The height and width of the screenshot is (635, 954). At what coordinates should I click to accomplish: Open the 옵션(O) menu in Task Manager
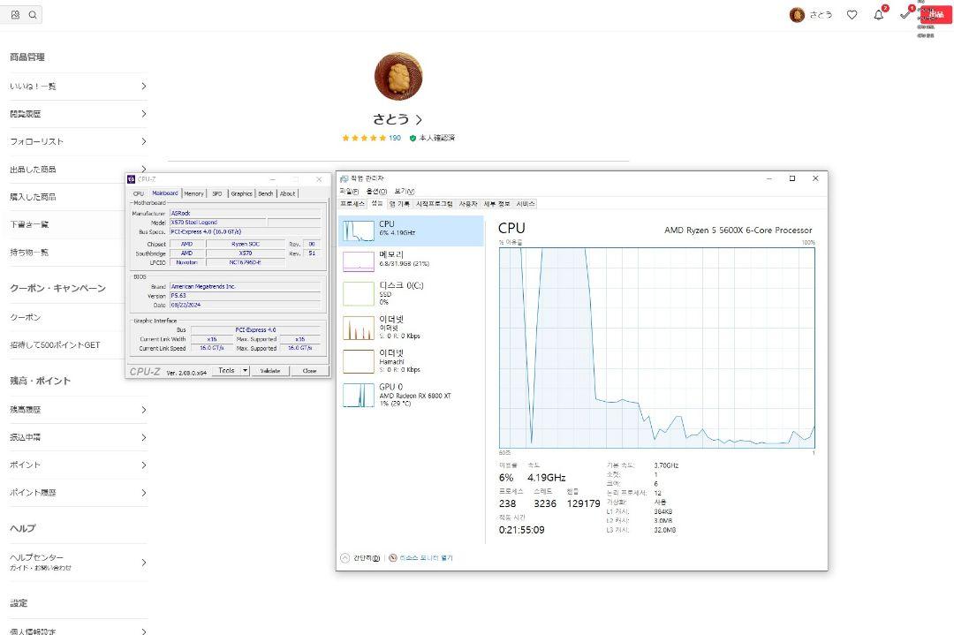pos(376,191)
